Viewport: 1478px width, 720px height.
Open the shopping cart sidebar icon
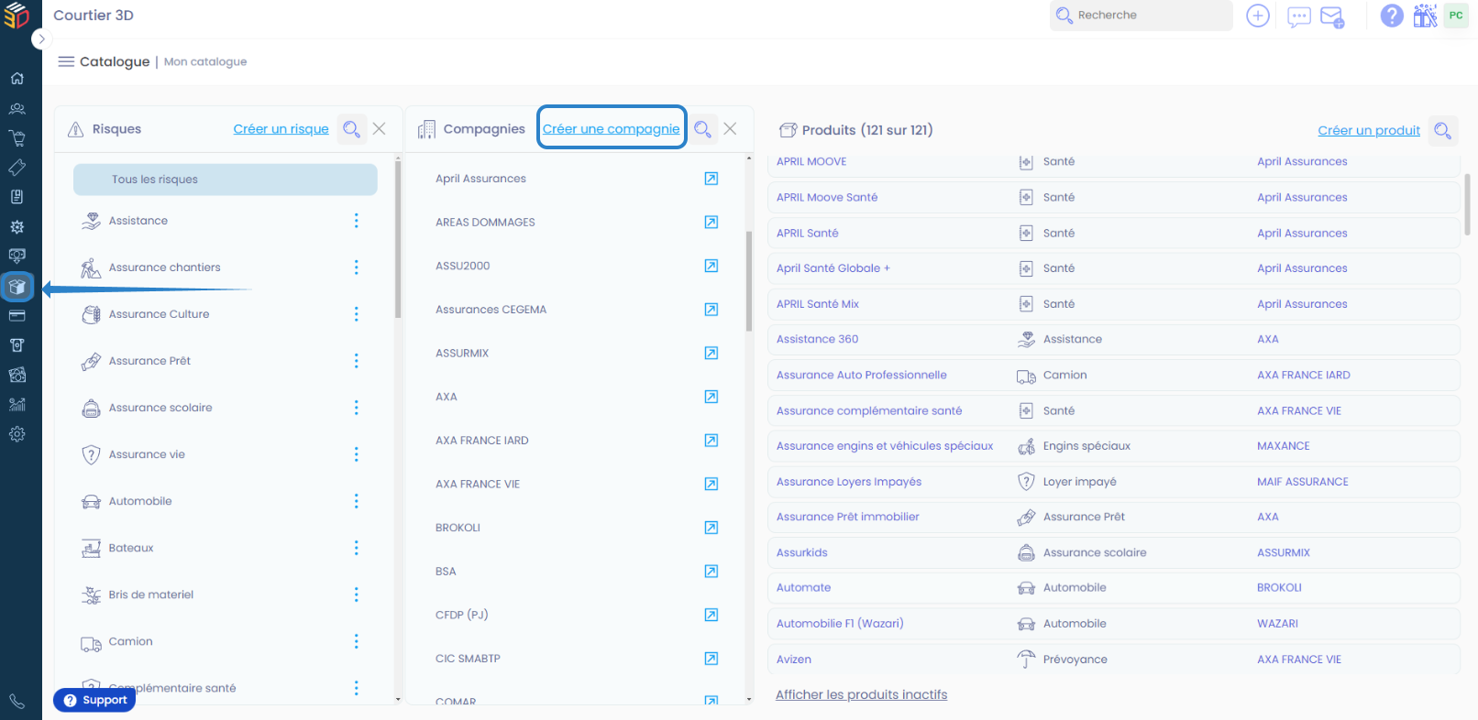tap(17, 138)
